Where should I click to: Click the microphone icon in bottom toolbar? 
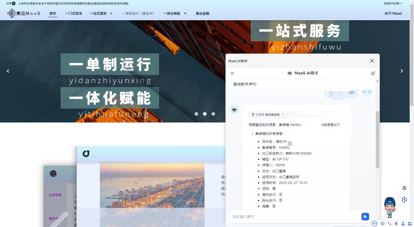396,224
